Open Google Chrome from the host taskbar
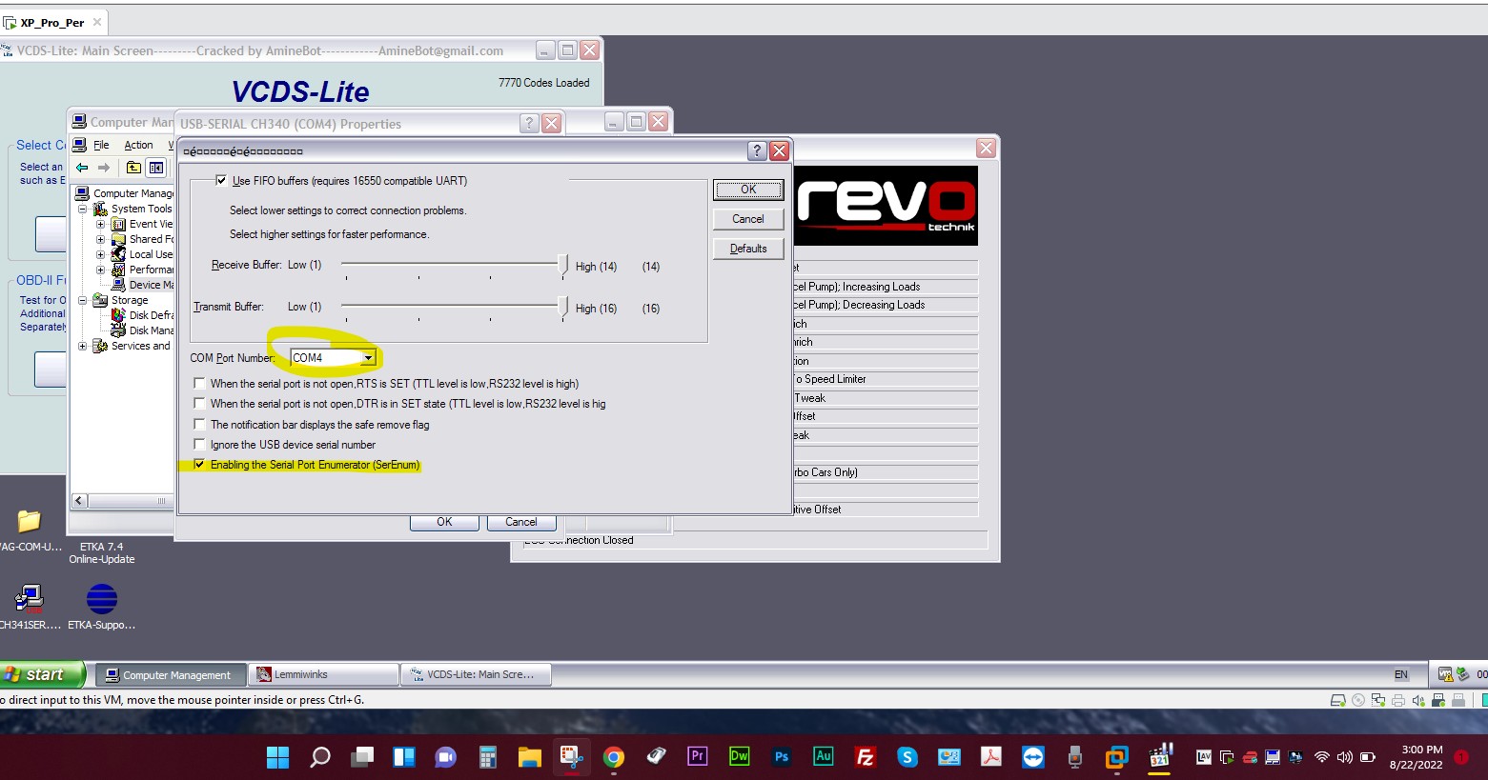The height and width of the screenshot is (780, 1488). click(x=614, y=757)
